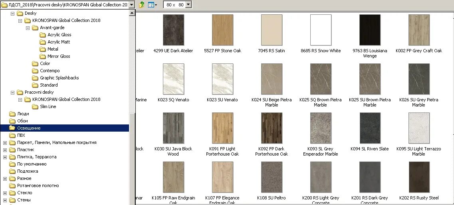Image resolution: width=454 pixels, height=205 pixels.
Task: Expand the Плитка, Терракота folder node
Action: pos(5,157)
